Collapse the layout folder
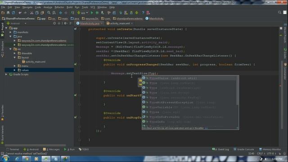Image resolution: width=288 pixels, height=162 pixels. coord(15,58)
